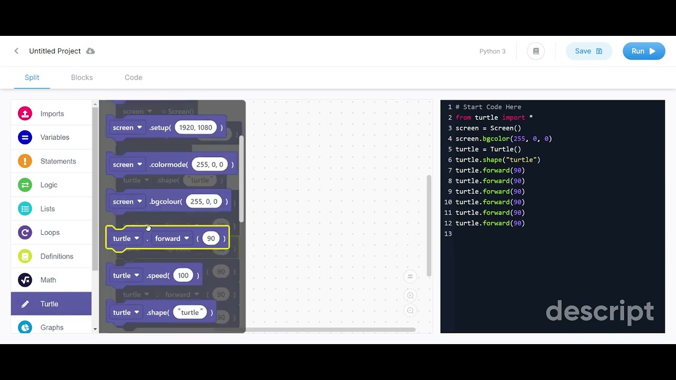Switch to the Split view tab

point(32,78)
